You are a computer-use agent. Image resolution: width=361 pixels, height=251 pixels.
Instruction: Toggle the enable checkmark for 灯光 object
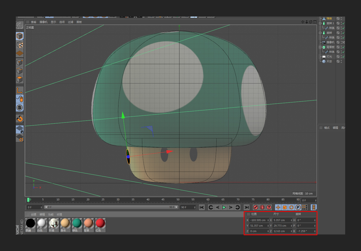(343, 56)
